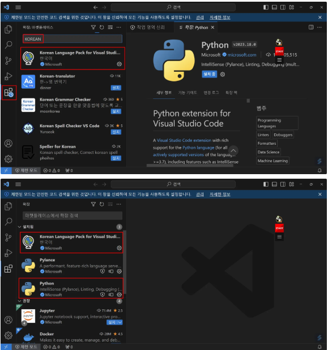Open hamburger menu in bottom window
The height and width of the screenshot is (350, 328).
[18, 184]
